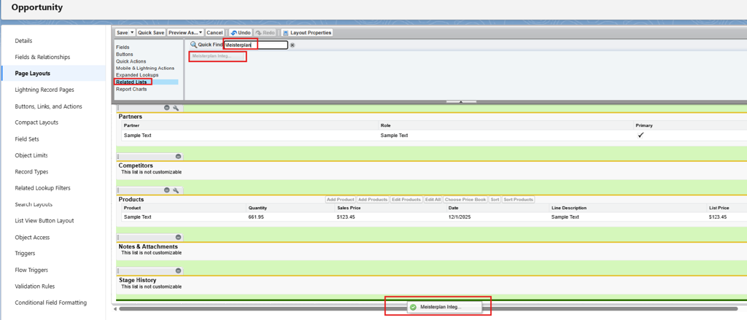Open Object Limits in sidebar
The image size is (747, 320).
coord(31,156)
